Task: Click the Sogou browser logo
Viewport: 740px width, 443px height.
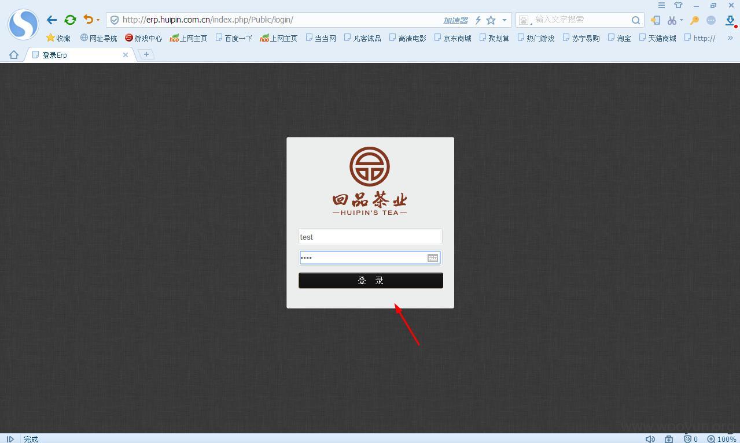Action: [23, 24]
